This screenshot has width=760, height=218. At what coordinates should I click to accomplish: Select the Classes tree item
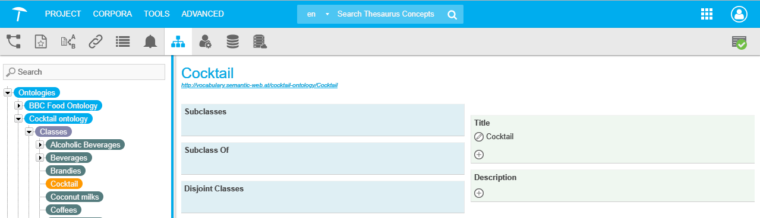tap(53, 132)
